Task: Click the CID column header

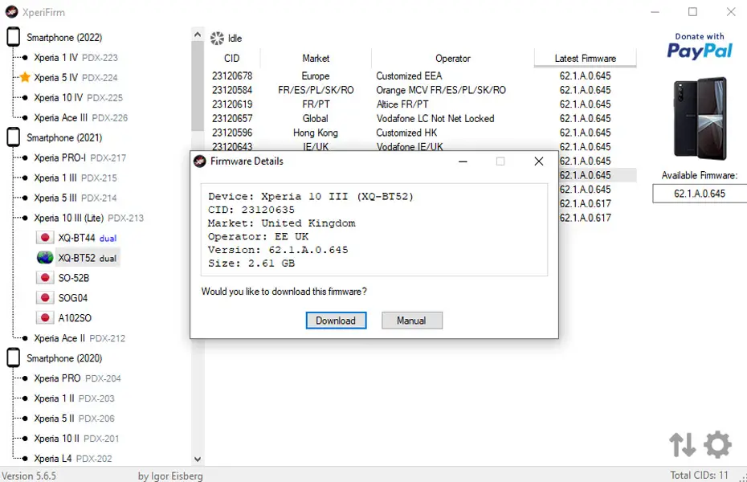Action: (232, 58)
